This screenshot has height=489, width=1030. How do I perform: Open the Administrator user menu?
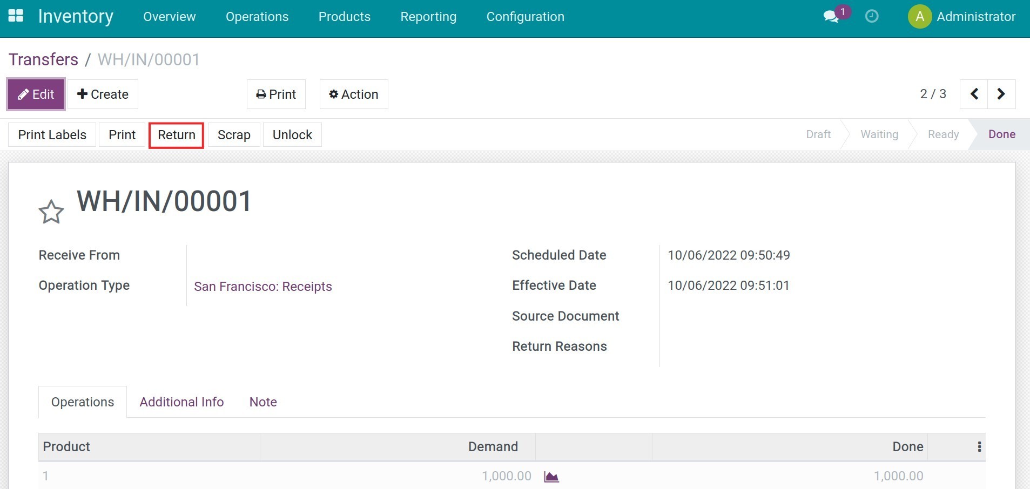pyautogui.click(x=977, y=16)
